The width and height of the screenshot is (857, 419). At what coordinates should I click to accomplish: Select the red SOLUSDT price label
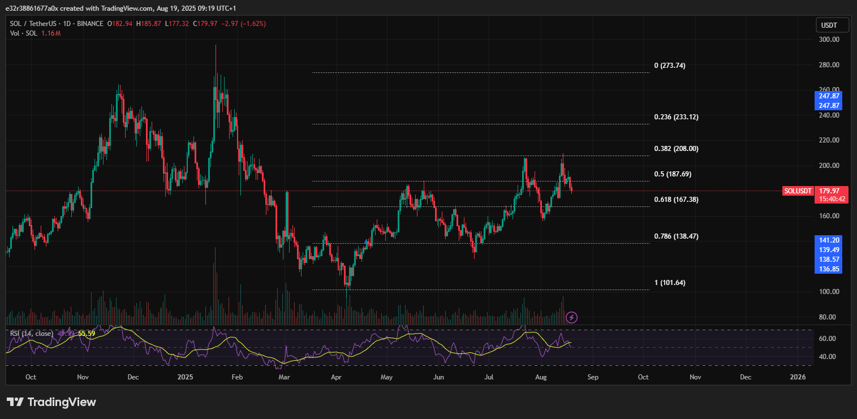pyautogui.click(x=798, y=191)
